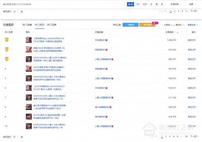This screenshot has width=202, height=142.
Task: Jump to page 30 in bottom pagination
Action: pos(186,137)
